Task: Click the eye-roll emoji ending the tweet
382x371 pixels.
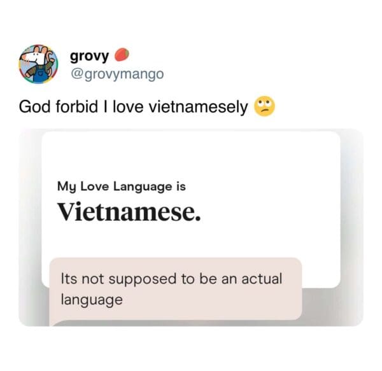Action: [265, 106]
